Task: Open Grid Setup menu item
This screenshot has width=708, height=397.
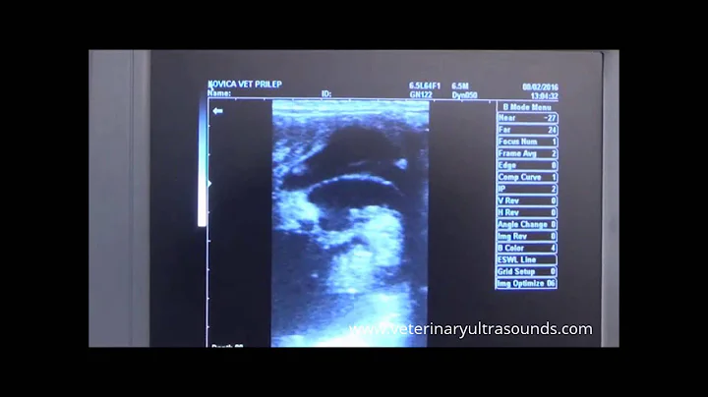Action: [x=527, y=271]
